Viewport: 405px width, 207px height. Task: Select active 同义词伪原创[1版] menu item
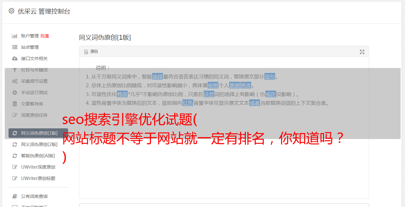coord(38,133)
